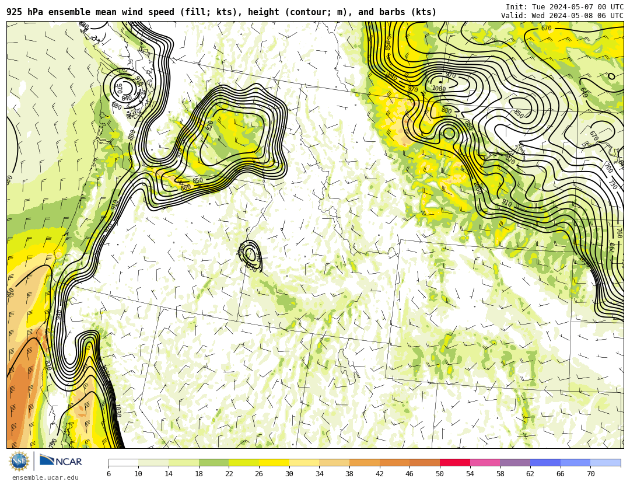Pick the orange 42–46 kts swatch
Image resolution: width=630 pixels, height=485 pixels.
(x=394, y=462)
